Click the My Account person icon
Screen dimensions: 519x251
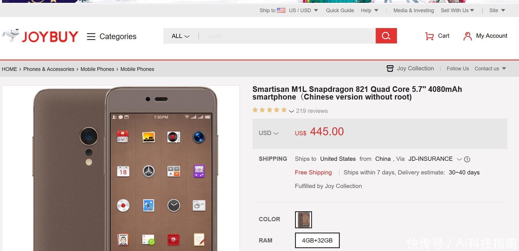point(467,36)
